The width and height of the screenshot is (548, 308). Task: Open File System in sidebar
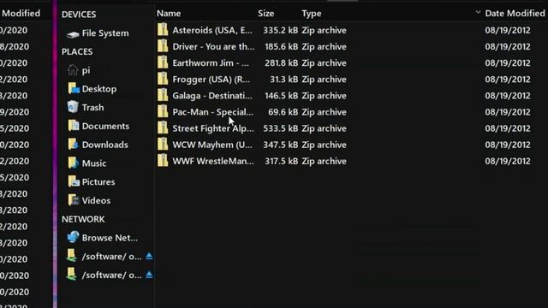click(x=105, y=33)
